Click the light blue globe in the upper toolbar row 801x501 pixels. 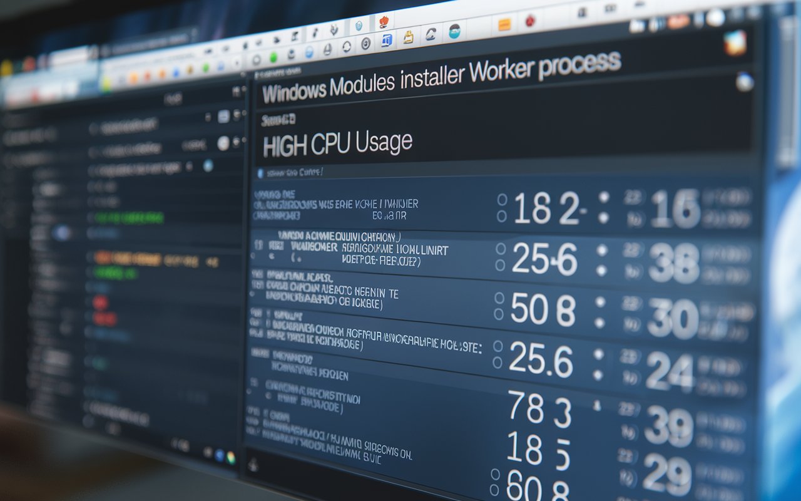click(x=359, y=26)
